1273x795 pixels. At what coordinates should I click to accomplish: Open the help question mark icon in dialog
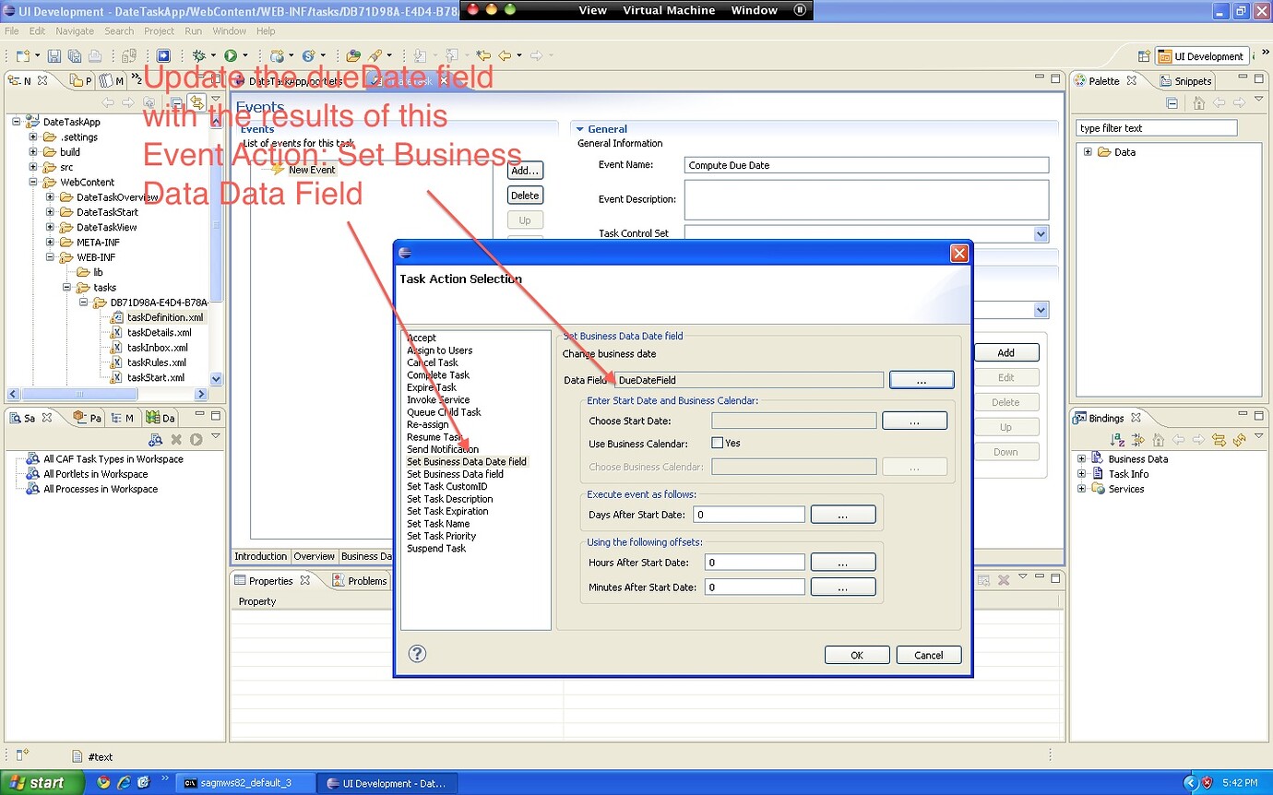point(417,654)
